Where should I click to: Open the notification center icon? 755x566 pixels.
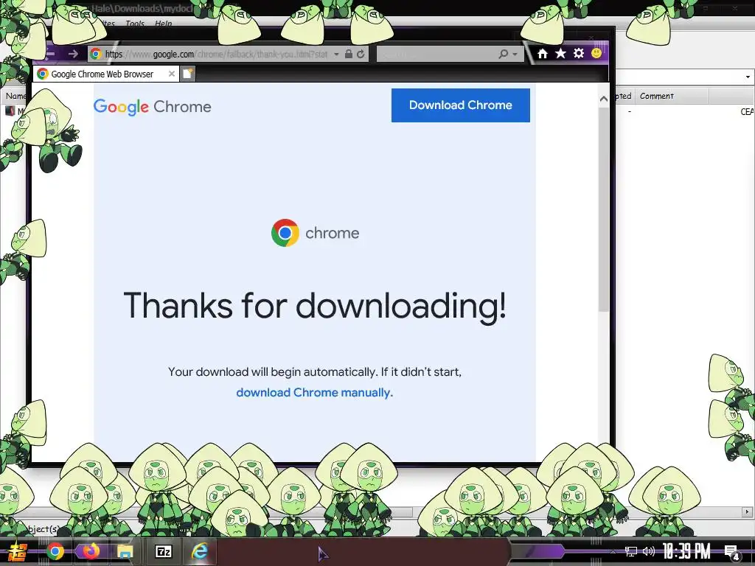[x=732, y=553]
